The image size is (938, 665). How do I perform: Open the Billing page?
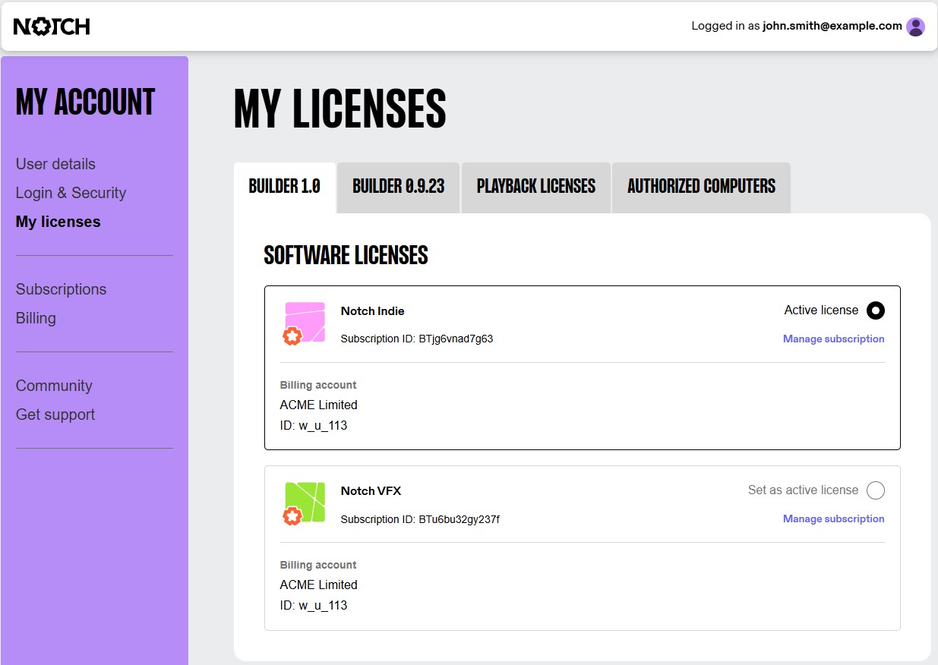(36, 318)
